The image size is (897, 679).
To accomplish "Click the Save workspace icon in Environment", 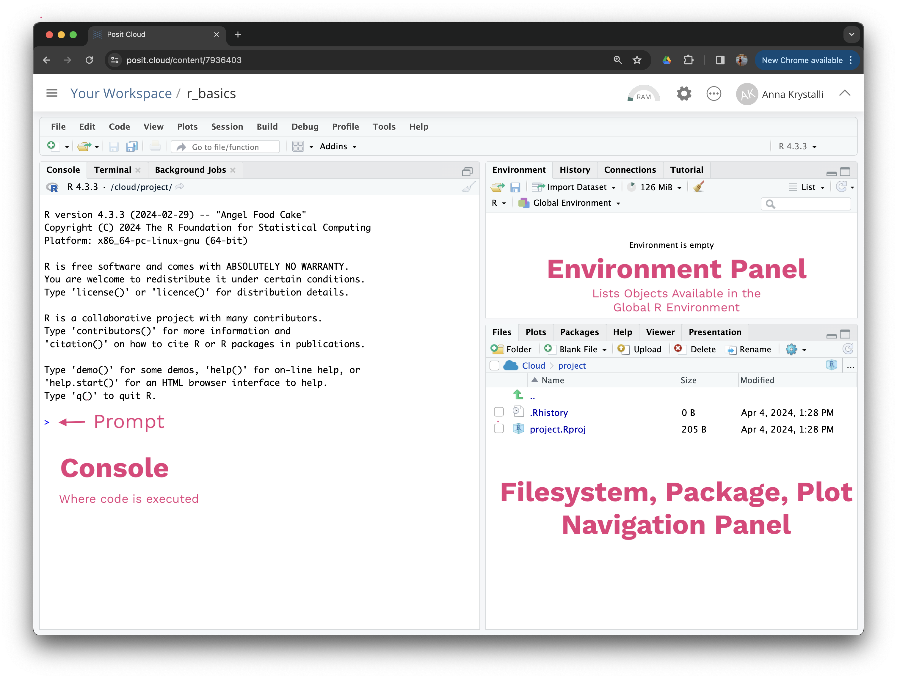I will (x=515, y=187).
